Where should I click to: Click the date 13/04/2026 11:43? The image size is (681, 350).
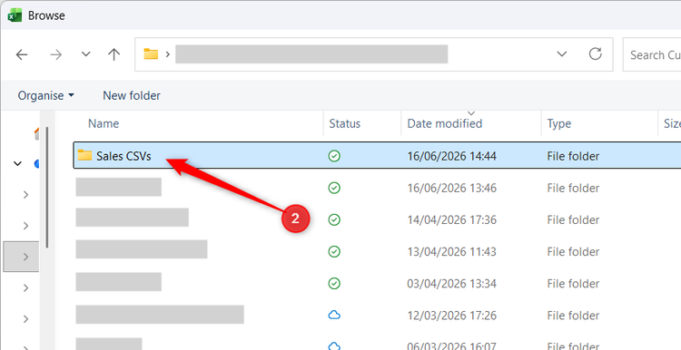pyautogui.click(x=451, y=251)
